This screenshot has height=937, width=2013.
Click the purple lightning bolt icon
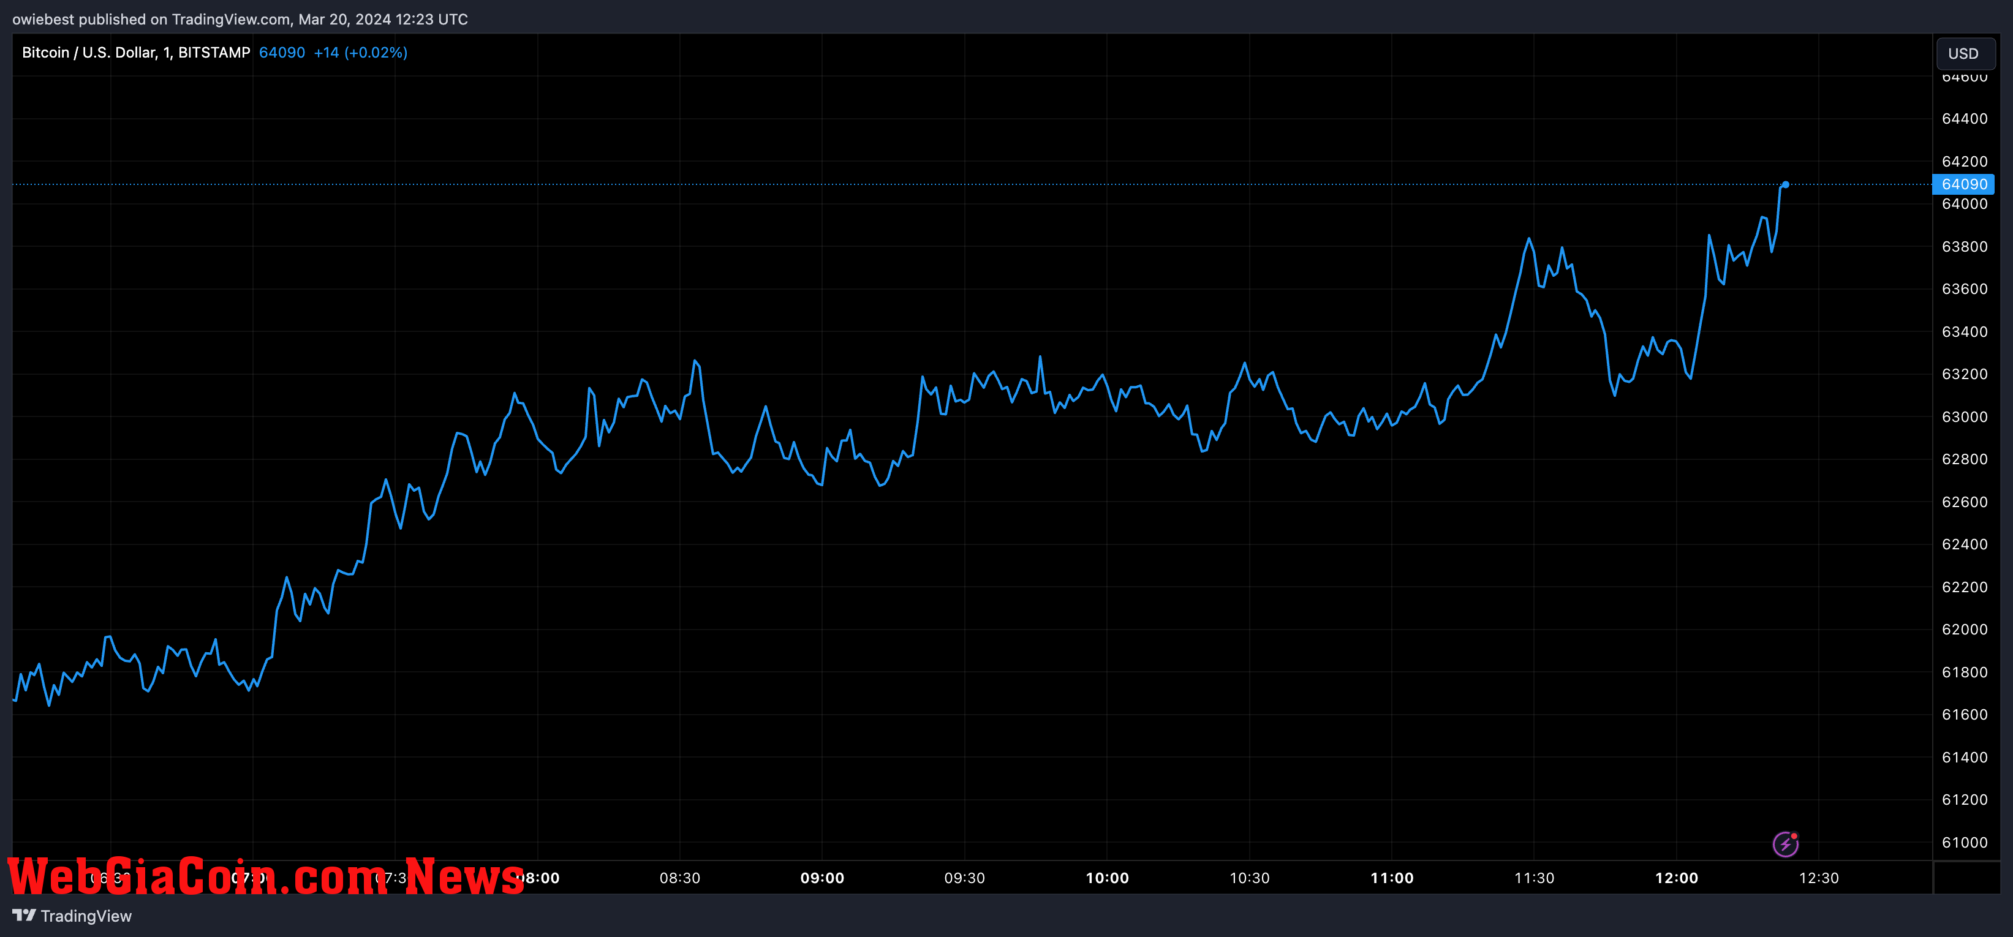1786,844
